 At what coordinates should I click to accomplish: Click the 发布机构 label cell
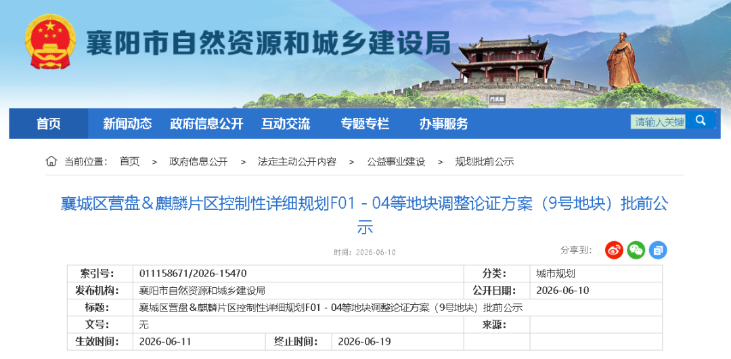point(100,291)
